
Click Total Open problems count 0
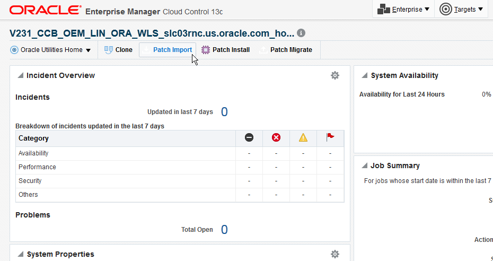point(224,230)
